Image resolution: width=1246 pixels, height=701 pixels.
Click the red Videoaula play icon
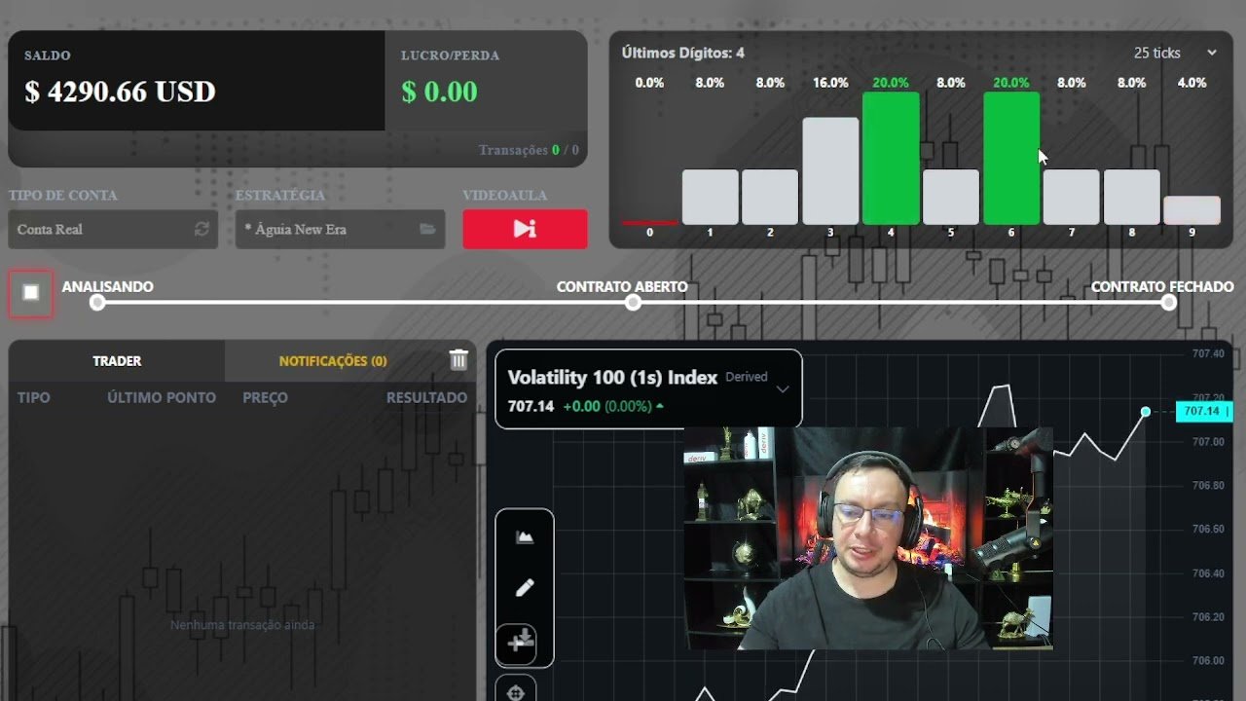(525, 229)
